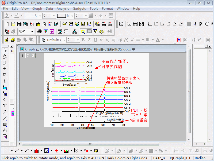
Task: Click the Duplicate Window icon
Action: [x=6, y=31]
